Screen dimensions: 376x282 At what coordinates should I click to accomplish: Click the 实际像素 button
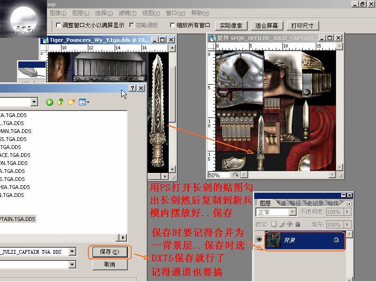(x=231, y=25)
